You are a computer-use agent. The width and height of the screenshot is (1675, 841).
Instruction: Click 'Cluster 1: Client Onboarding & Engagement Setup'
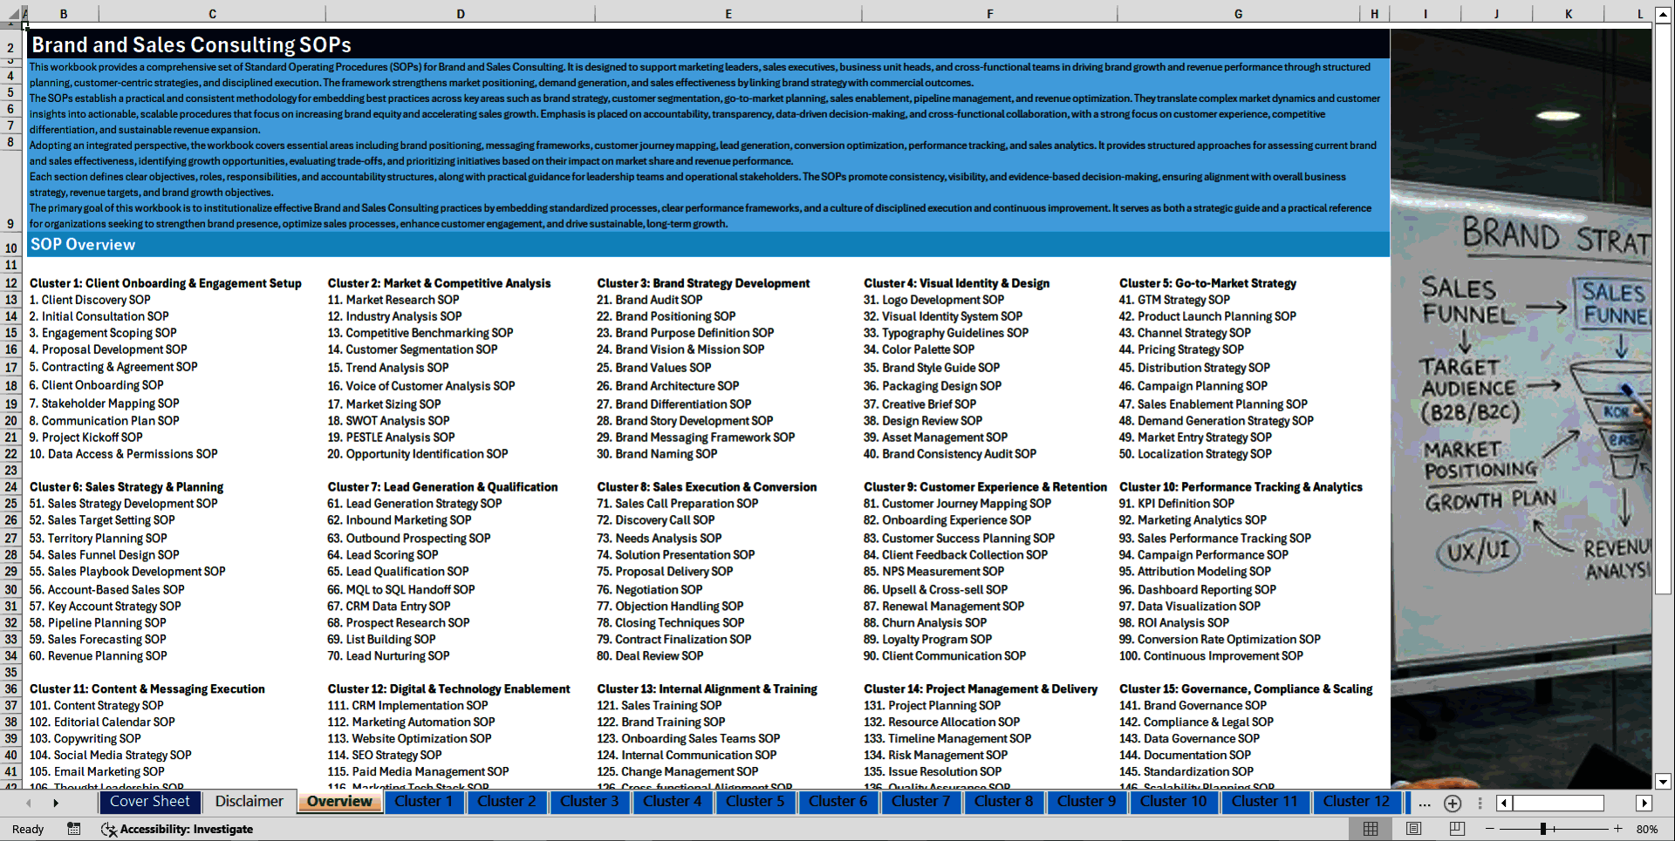click(x=166, y=283)
